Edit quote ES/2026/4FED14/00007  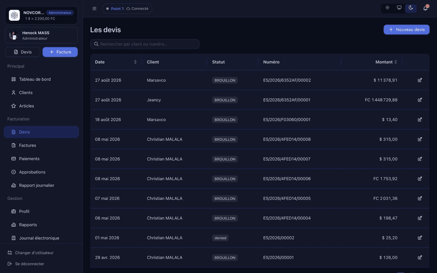point(420,159)
